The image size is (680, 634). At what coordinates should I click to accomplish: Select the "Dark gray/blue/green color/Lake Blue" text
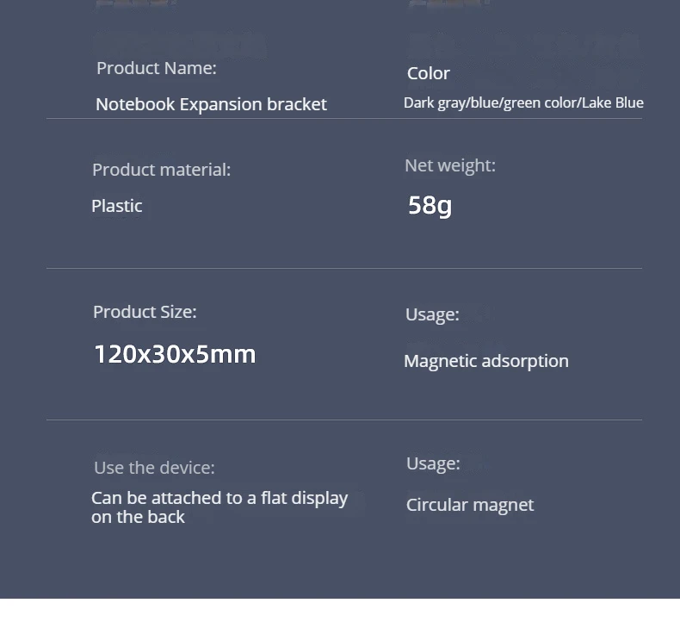tap(523, 103)
